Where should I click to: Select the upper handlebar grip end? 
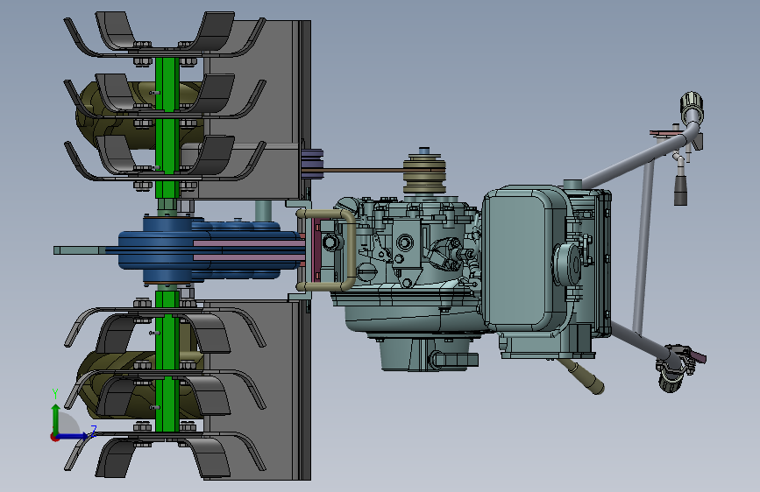click(x=691, y=107)
